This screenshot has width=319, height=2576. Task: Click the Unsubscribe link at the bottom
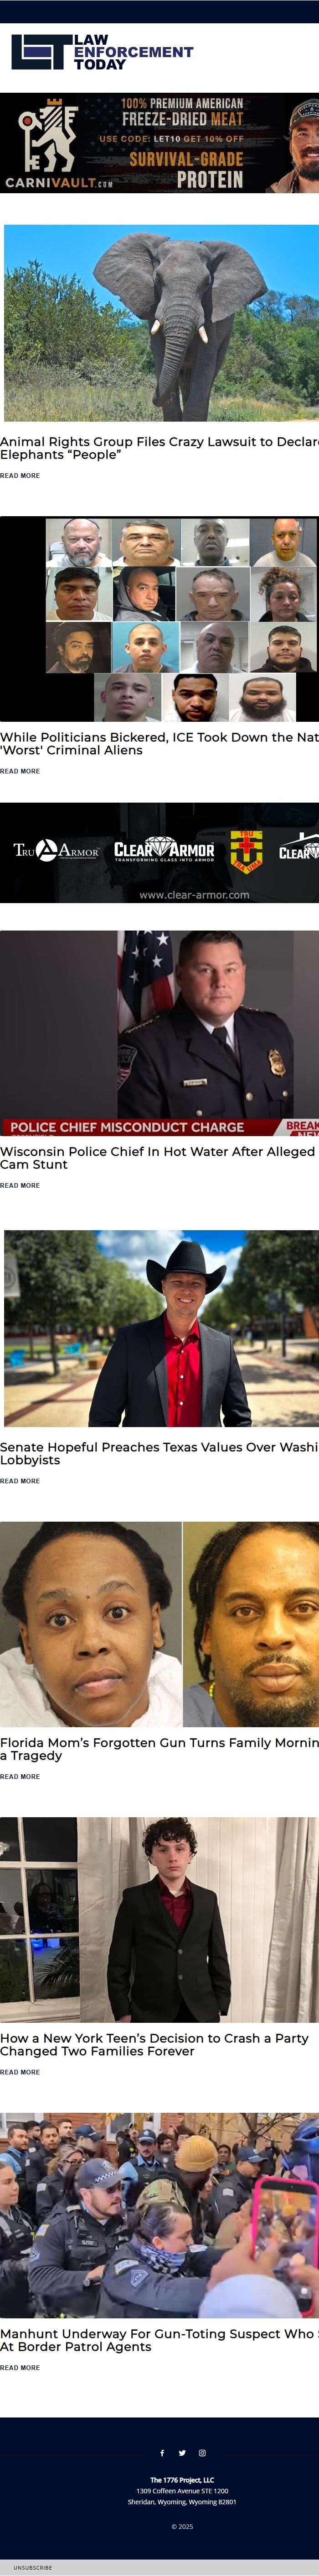33,2568
